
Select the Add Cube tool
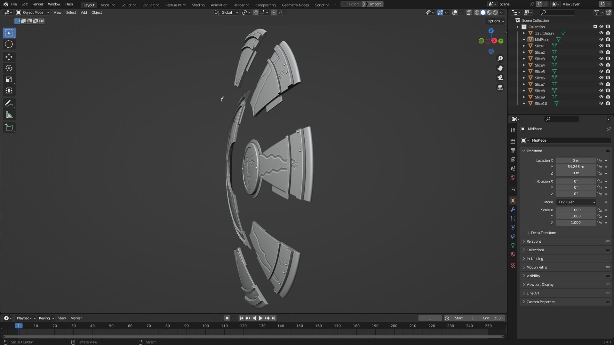(9, 128)
